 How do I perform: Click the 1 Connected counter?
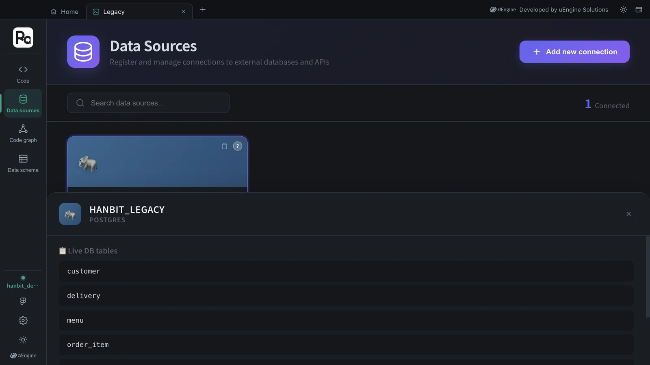pos(607,105)
